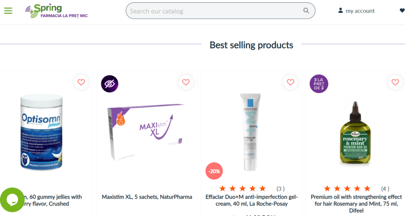Type in the Search our catalog field
This screenshot has width=405, height=216.
pos(214,11)
